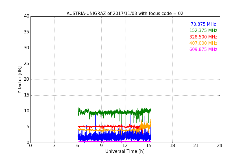The height and width of the screenshot is (163, 244).
Task: Click y-axis tick label 40
Action: tap(27, 16)
